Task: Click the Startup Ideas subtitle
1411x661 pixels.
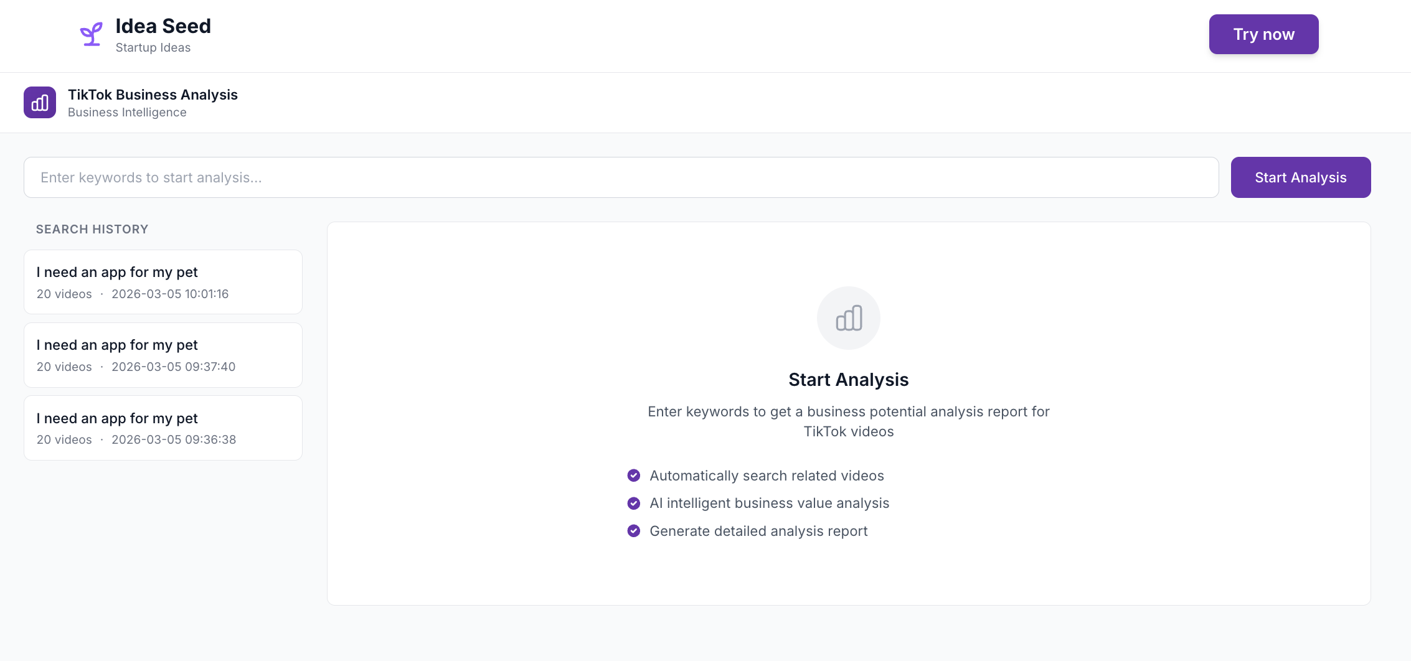Action: [153, 48]
